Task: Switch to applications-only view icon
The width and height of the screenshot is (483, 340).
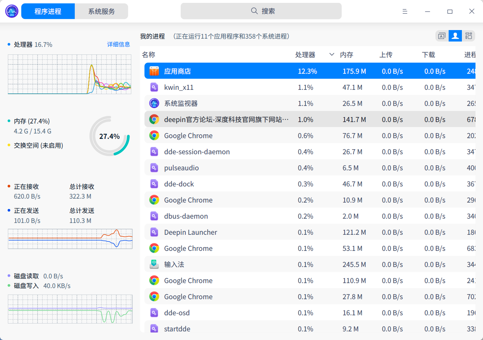Action: point(441,36)
